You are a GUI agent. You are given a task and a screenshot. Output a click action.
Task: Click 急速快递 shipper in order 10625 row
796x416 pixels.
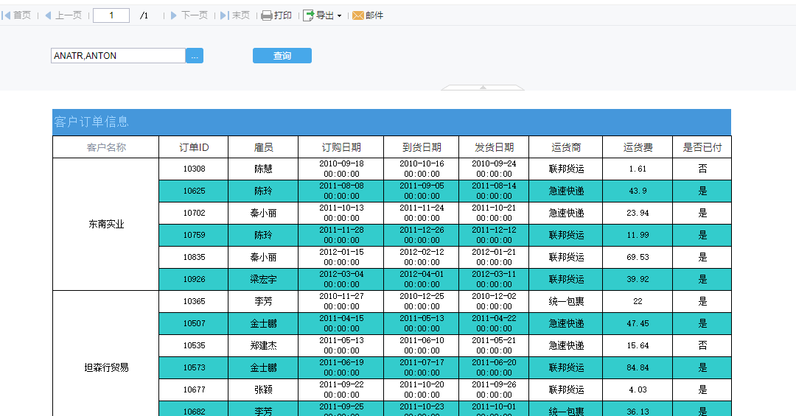click(566, 191)
